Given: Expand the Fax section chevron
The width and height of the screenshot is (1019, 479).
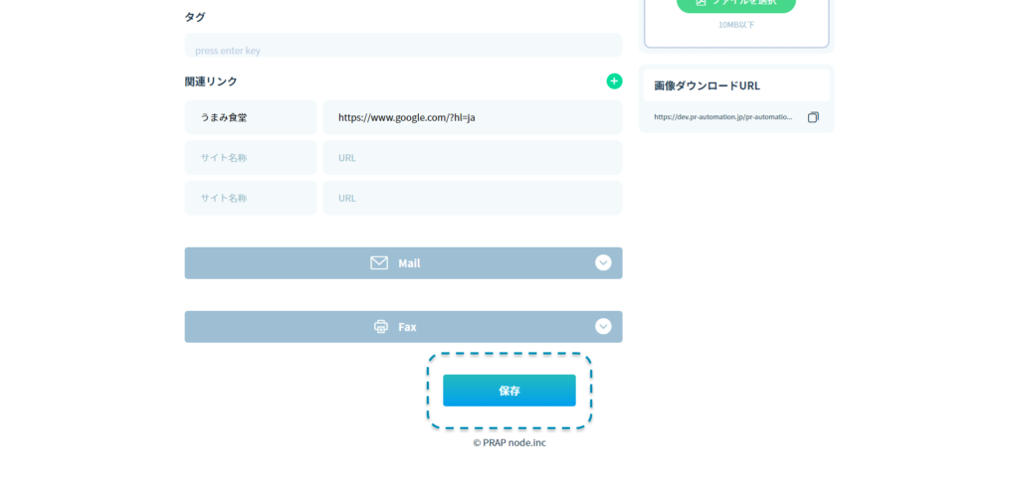Looking at the screenshot, I should tap(603, 327).
